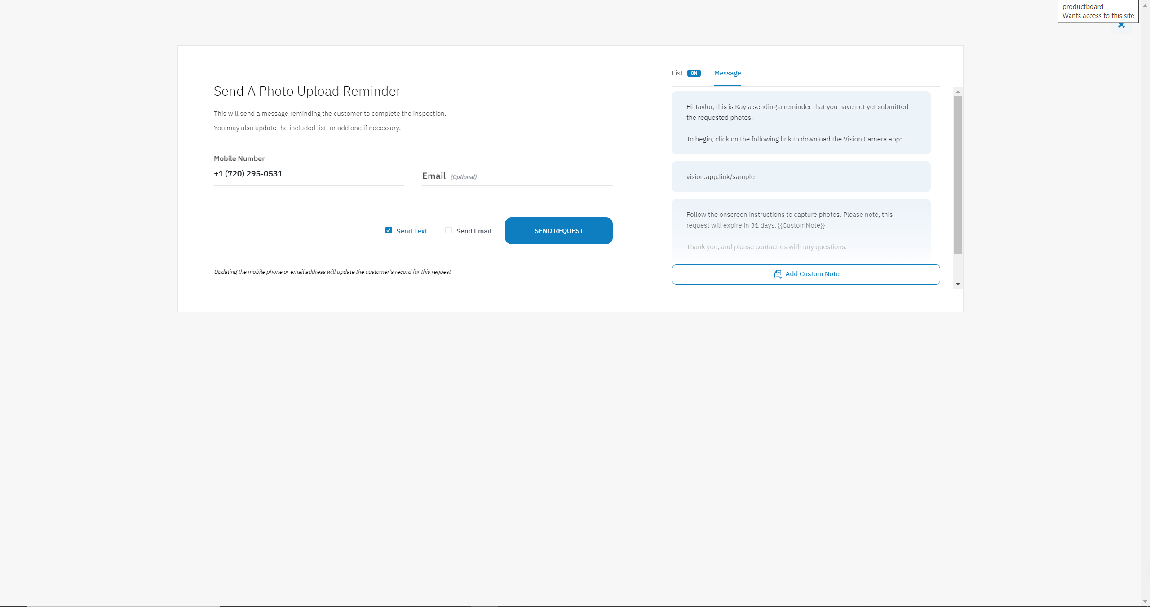Click the message panel scroll down arrow
Image resolution: width=1150 pixels, height=607 pixels.
click(x=958, y=284)
